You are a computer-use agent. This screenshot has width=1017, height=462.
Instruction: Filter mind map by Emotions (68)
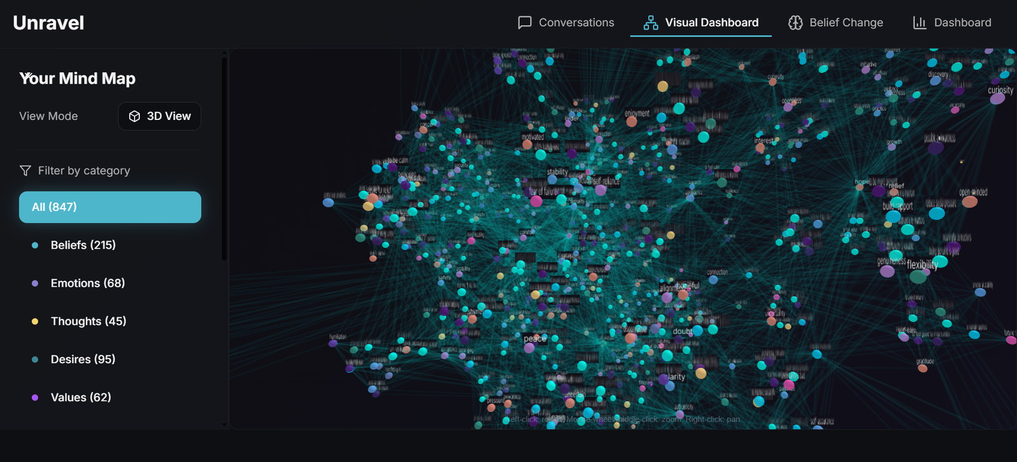pos(88,283)
